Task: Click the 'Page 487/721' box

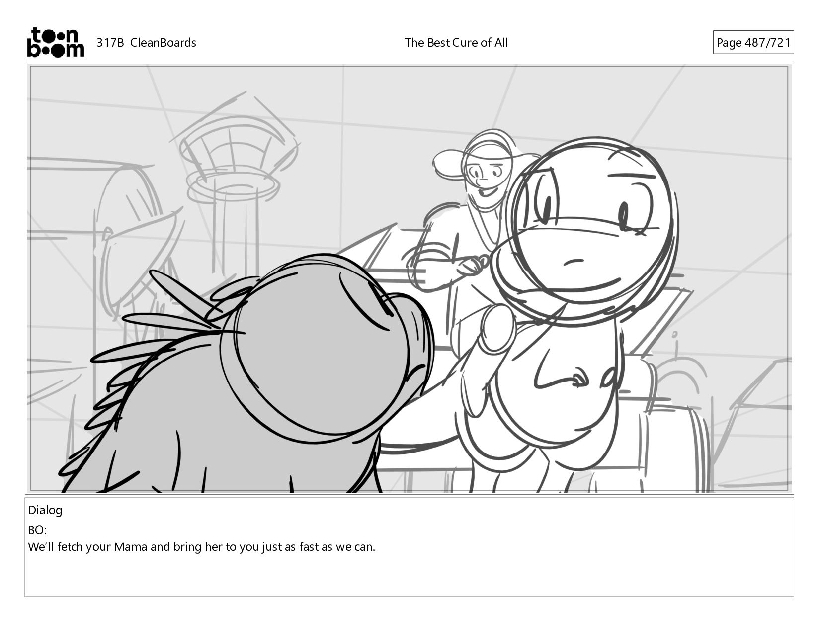Action: 753,42
